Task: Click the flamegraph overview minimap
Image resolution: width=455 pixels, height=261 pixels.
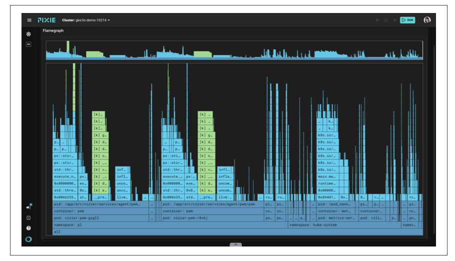Action: [x=234, y=50]
